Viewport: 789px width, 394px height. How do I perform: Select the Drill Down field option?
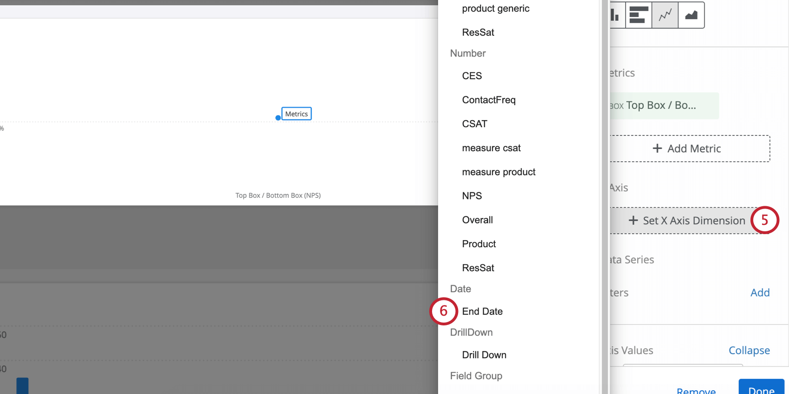[x=484, y=355]
